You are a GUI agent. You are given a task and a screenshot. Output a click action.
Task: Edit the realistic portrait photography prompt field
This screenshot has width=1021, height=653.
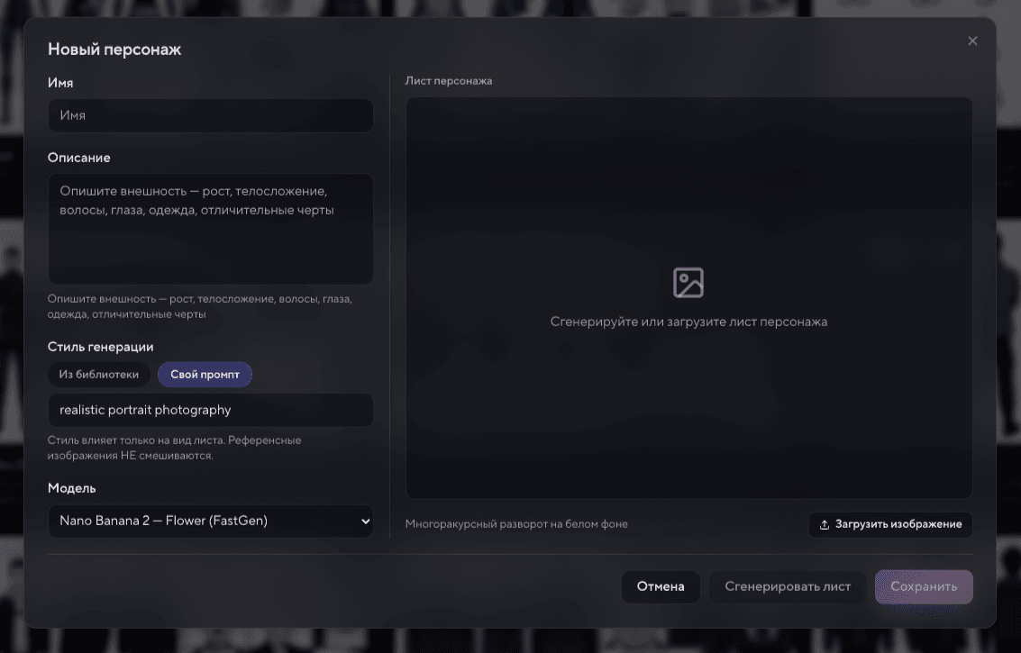click(x=210, y=410)
